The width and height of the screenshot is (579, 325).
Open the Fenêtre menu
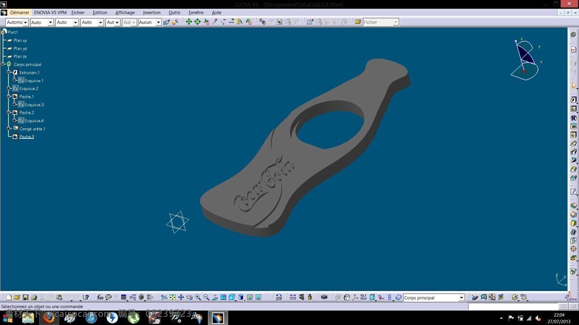(x=196, y=13)
